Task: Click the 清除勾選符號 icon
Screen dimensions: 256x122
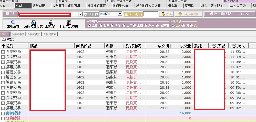Action: [33, 23]
